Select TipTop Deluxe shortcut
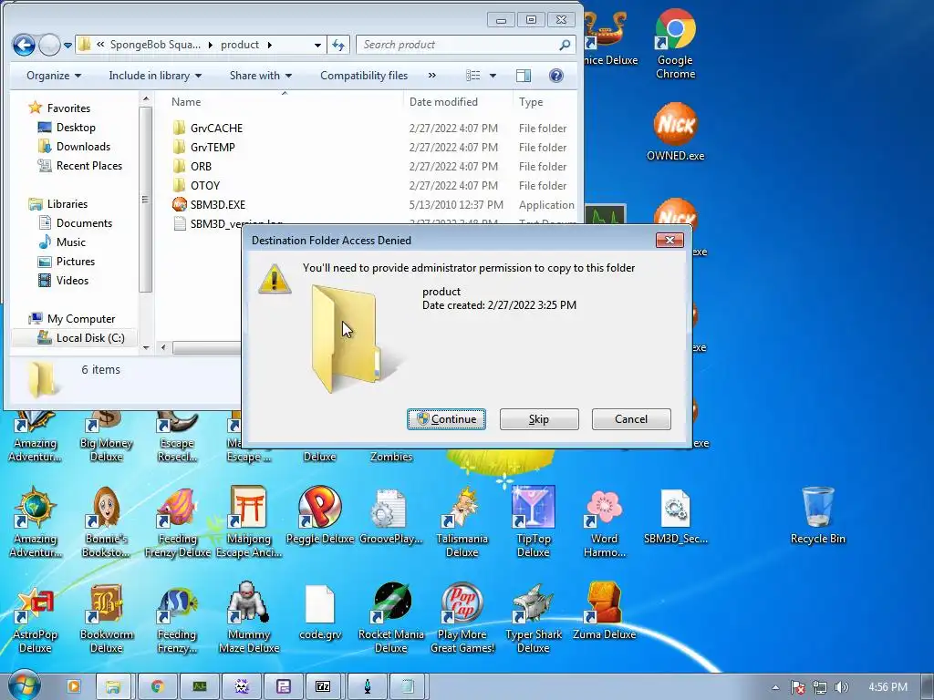Viewport: 934px width, 700px height. click(x=533, y=522)
